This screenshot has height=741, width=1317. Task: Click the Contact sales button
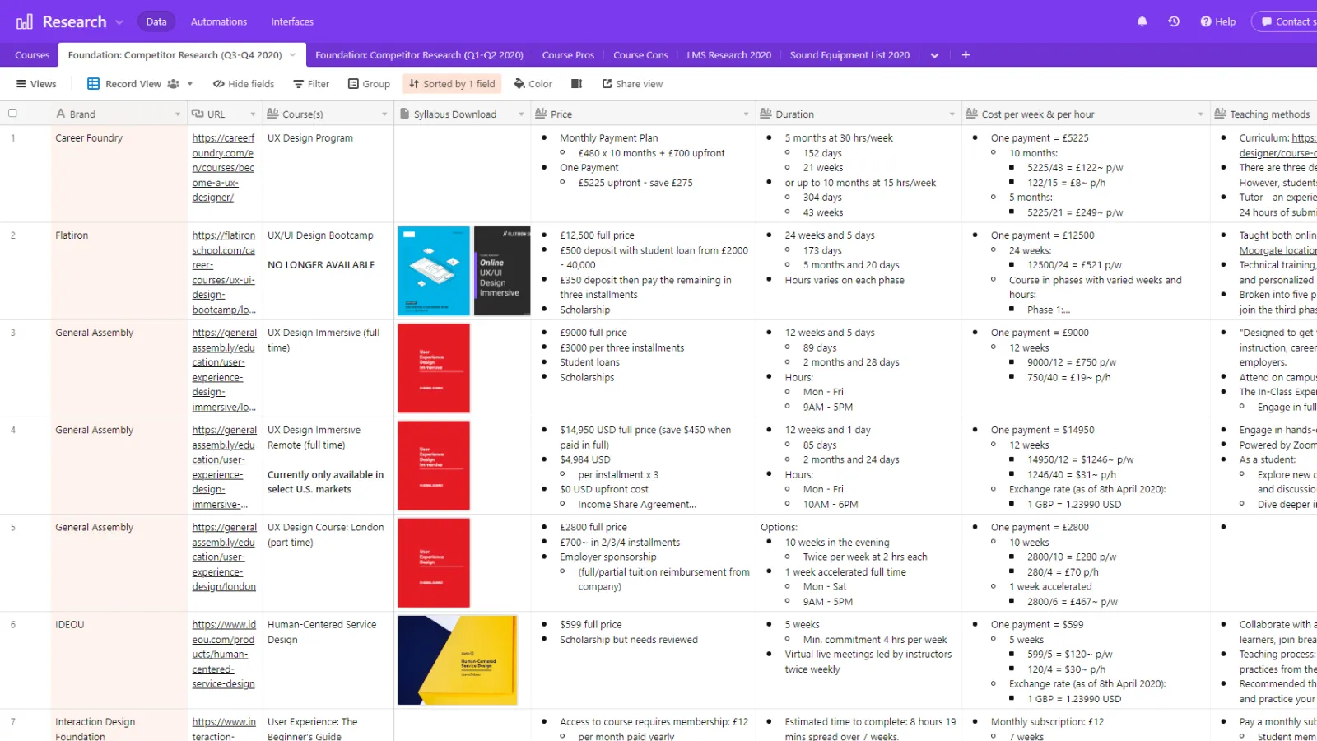1285,21
